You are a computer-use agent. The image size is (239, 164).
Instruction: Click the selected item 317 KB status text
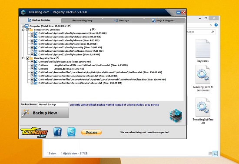[74, 154]
